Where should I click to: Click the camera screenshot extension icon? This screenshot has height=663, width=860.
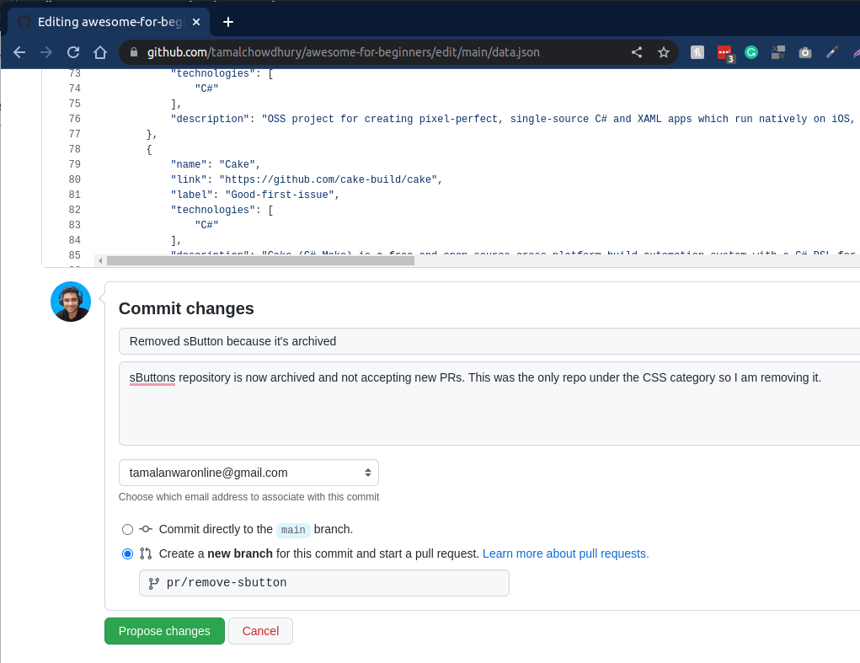coord(805,52)
